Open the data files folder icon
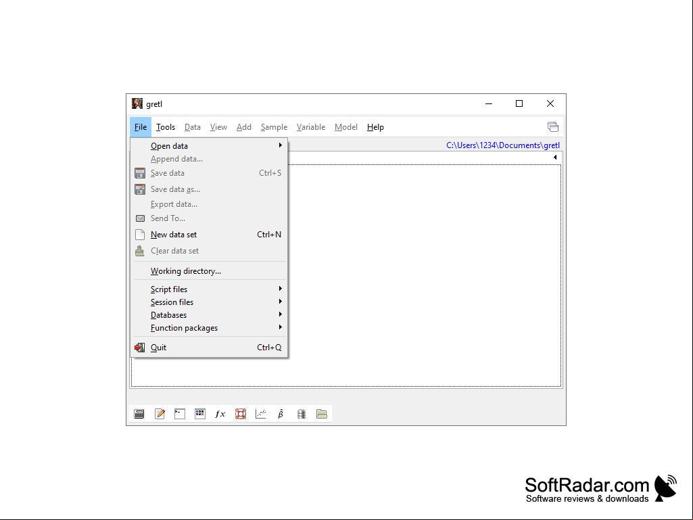This screenshot has width=693, height=520. (x=322, y=414)
